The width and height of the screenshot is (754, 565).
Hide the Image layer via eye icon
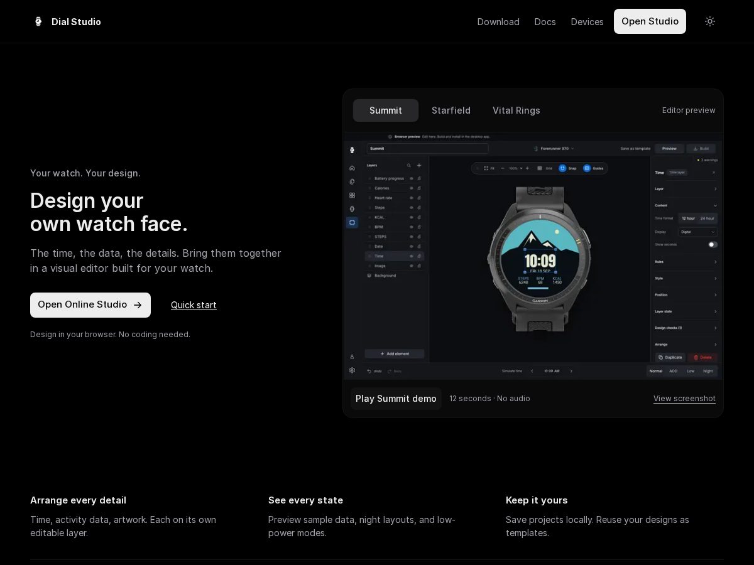tap(412, 266)
